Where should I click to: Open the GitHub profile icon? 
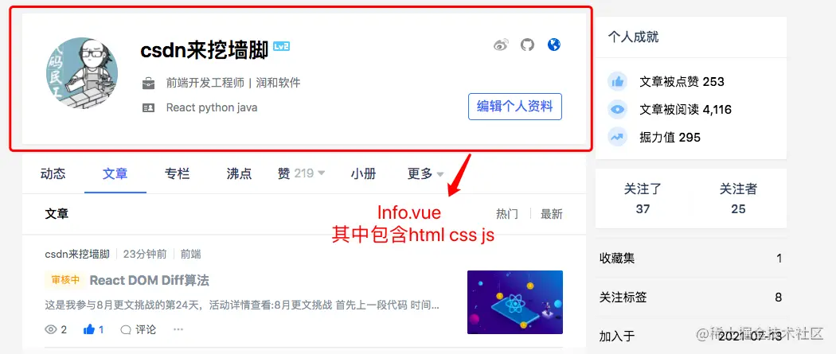(527, 45)
